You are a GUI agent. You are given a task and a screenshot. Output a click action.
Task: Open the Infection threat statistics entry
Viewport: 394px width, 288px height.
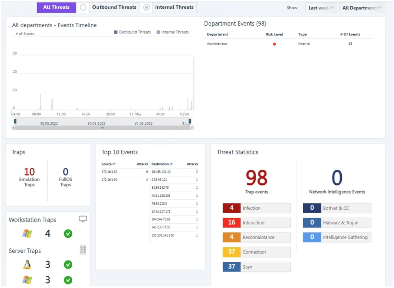[257, 208]
